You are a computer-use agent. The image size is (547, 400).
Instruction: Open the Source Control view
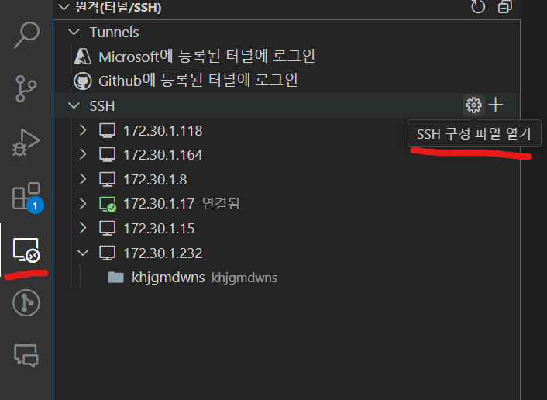(26, 88)
